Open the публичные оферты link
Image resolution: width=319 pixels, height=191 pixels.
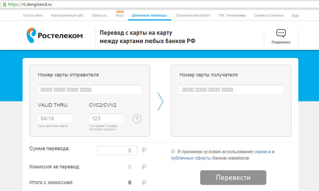[190, 158]
